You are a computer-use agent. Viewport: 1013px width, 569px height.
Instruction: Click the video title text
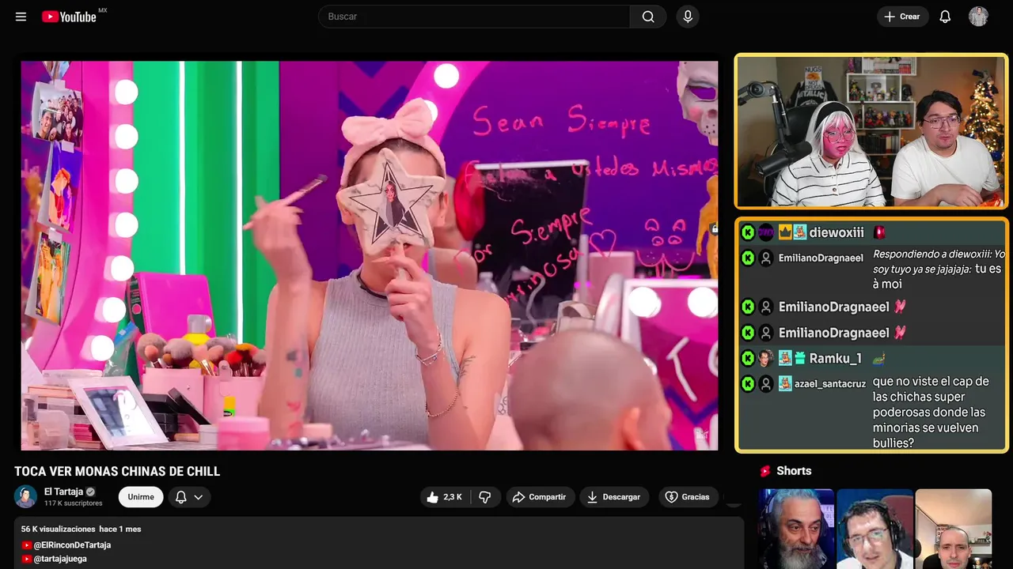point(117,472)
